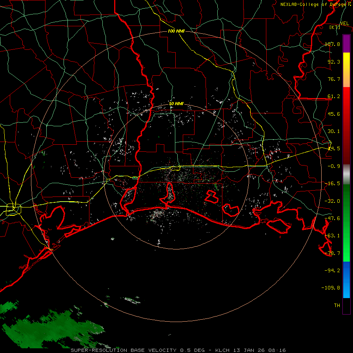353x353 pixels.
Task: Select the 107.8 scale value
Action: point(332,44)
